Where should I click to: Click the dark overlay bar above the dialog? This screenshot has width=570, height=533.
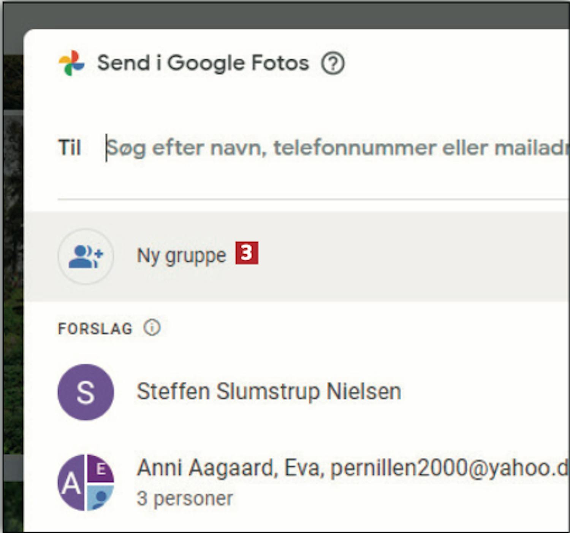pyautogui.click(x=285, y=15)
